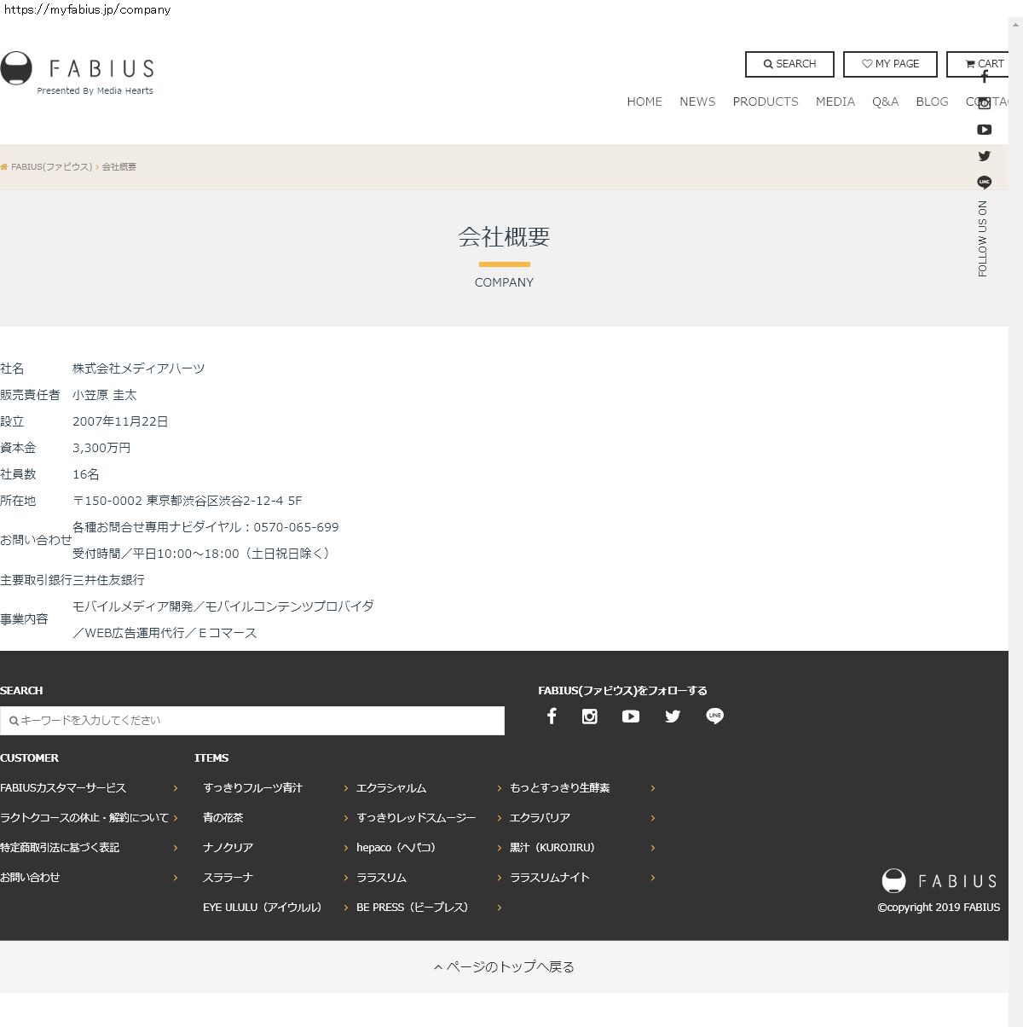The image size is (1023, 1027).
Task: Open 特定商取引法に基づく表記 link
Action: pyautogui.click(x=60, y=848)
